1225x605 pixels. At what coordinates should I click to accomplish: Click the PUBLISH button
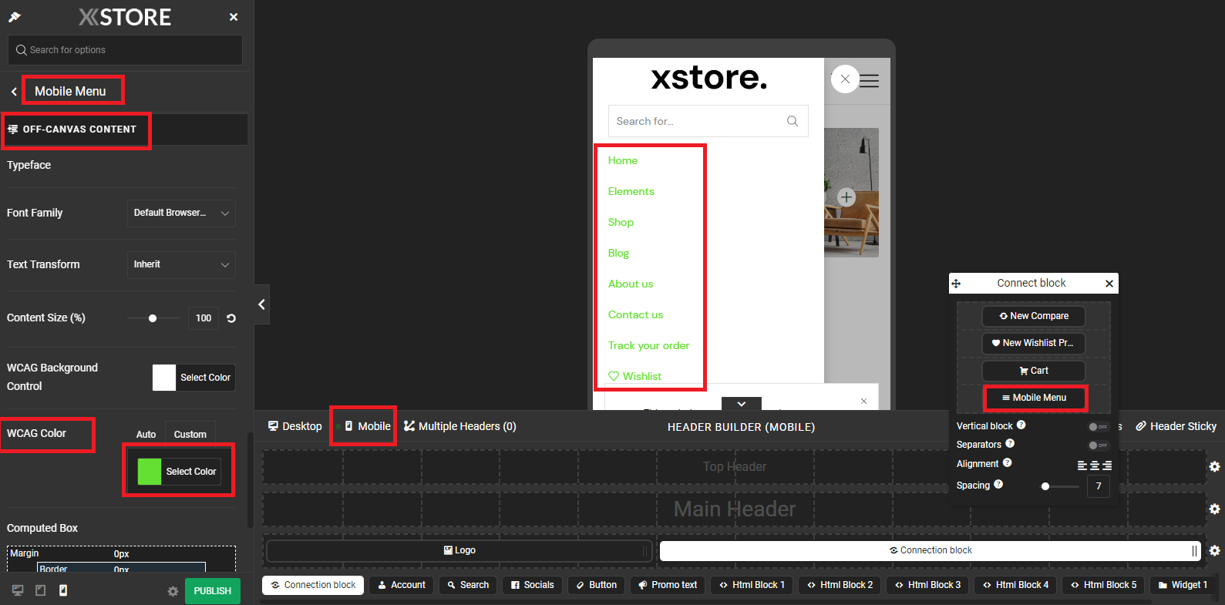pyautogui.click(x=213, y=591)
